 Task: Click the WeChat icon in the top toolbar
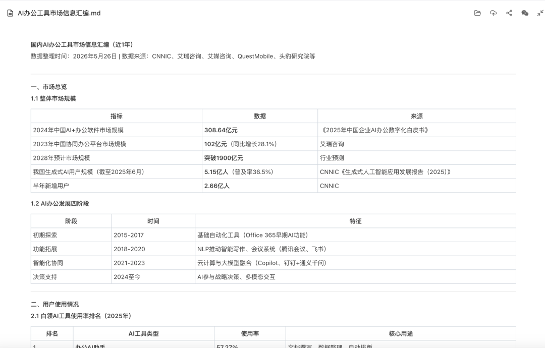(x=525, y=13)
